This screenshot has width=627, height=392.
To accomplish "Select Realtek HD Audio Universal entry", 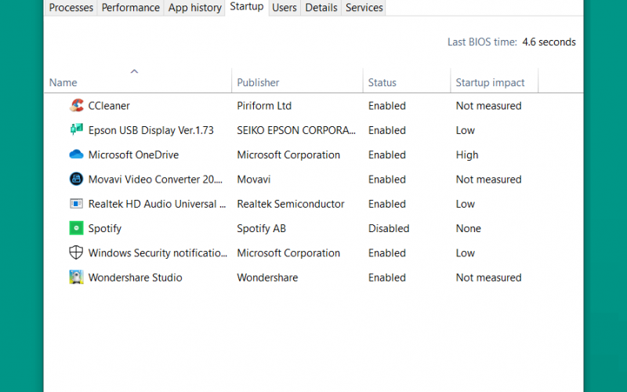I will point(157,204).
